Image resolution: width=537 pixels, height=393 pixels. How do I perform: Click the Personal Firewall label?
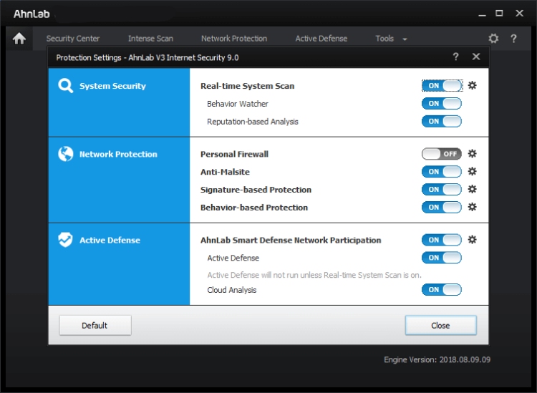(234, 154)
